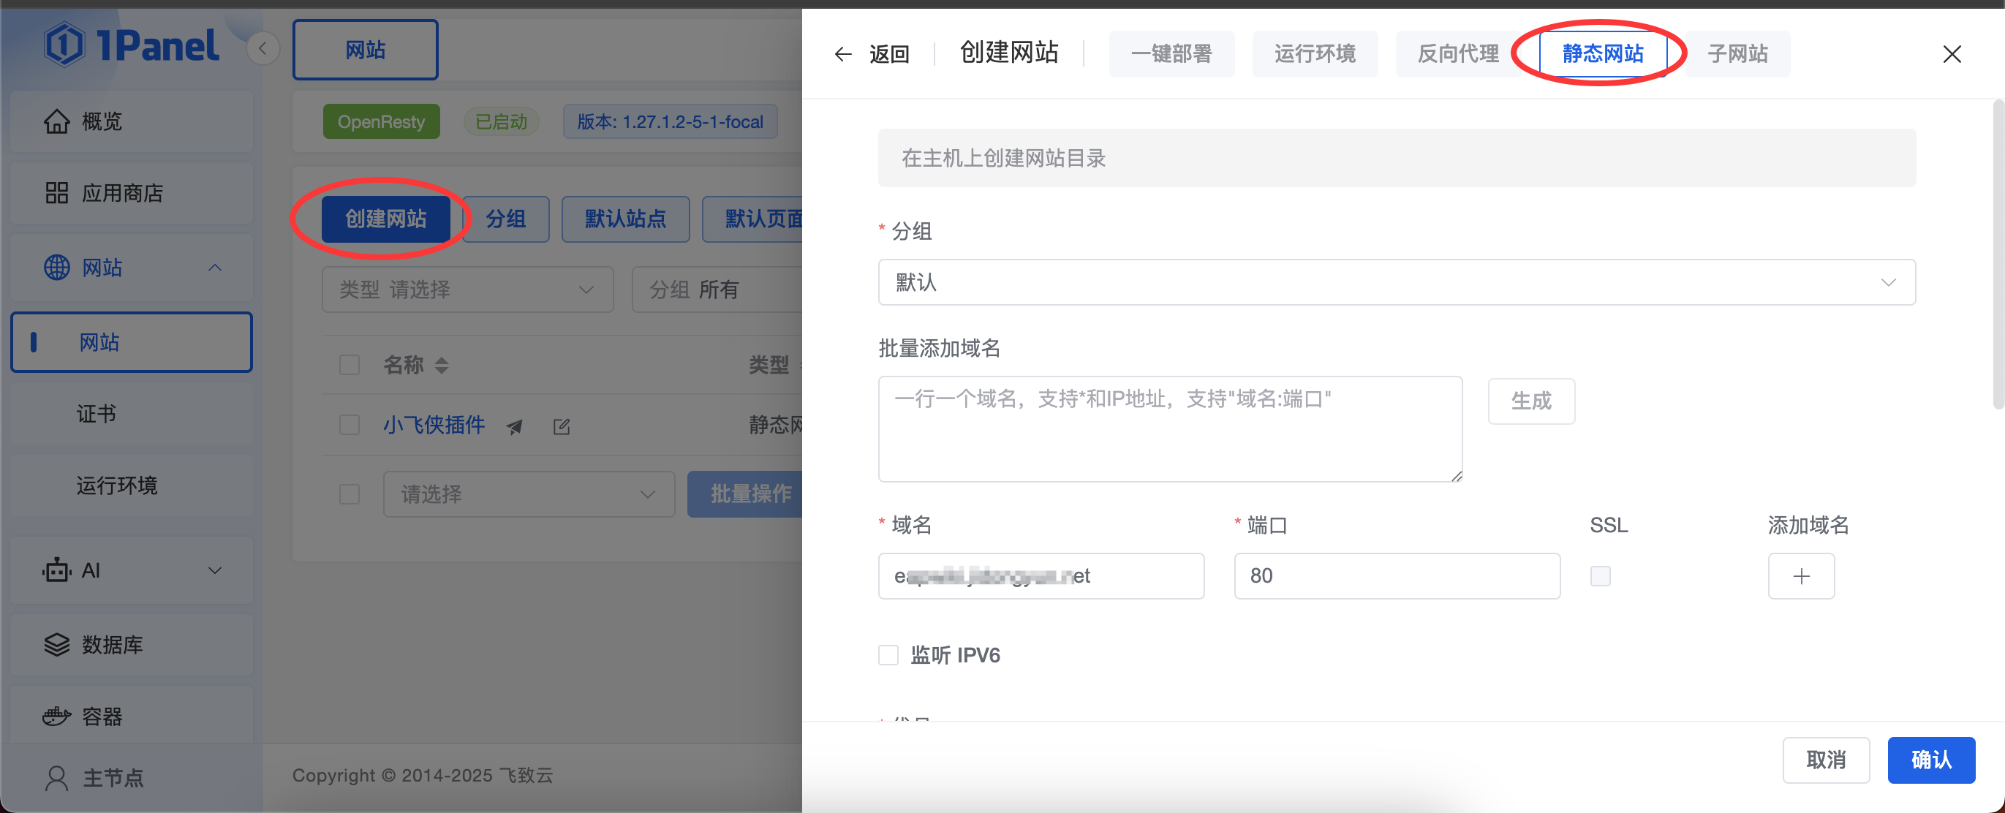Switch to the 反向代理 tab

[x=1457, y=53]
